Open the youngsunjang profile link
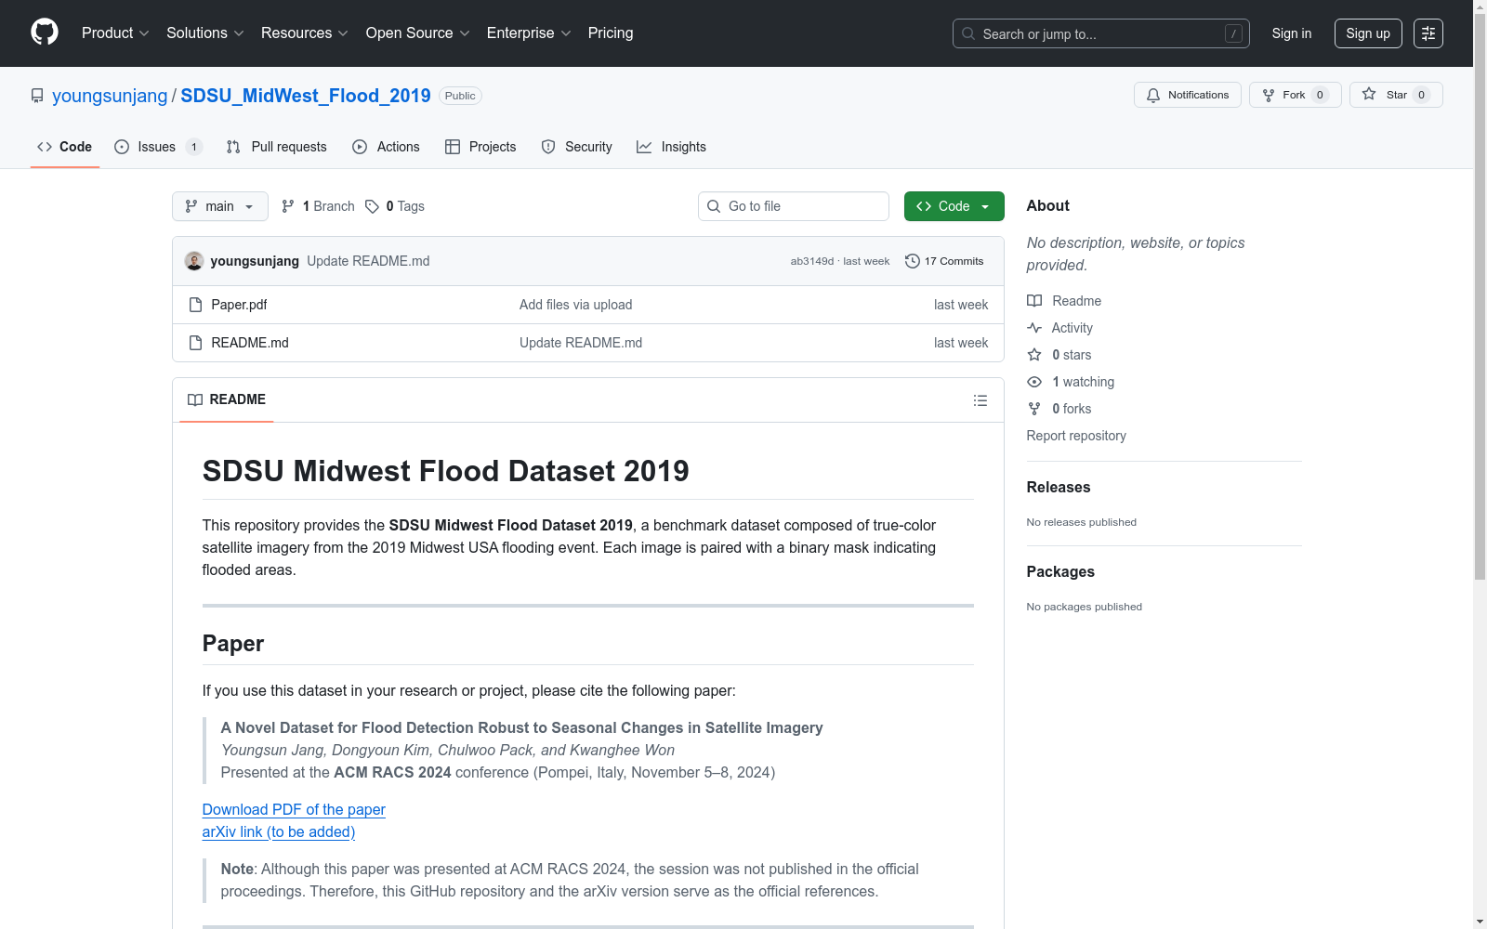The width and height of the screenshot is (1487, 929). (x=110, y=96)
